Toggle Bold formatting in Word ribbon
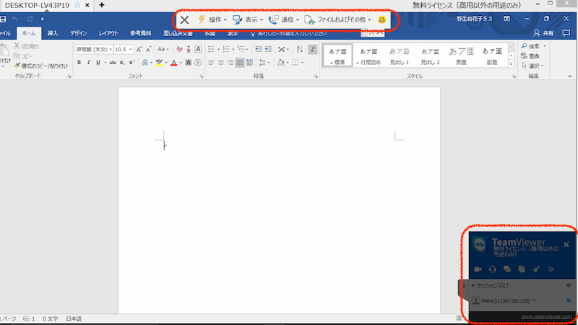 point(79,63)
